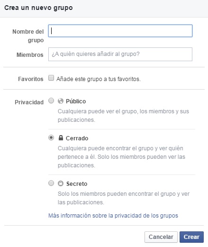Open Más información sobre la privacidad link
The image size is (208, 247).
point(113,216)
